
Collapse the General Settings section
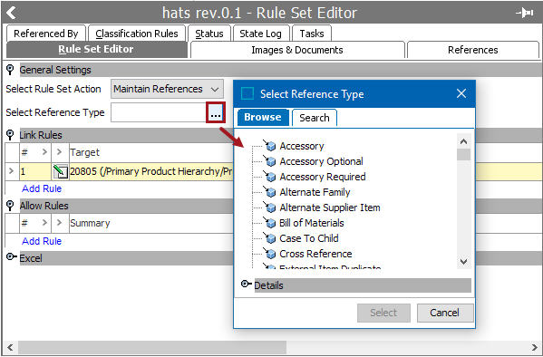[x=10, y=70]
